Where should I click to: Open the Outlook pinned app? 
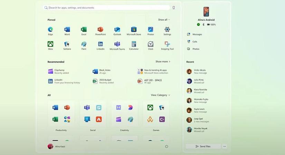coord(117,31)
